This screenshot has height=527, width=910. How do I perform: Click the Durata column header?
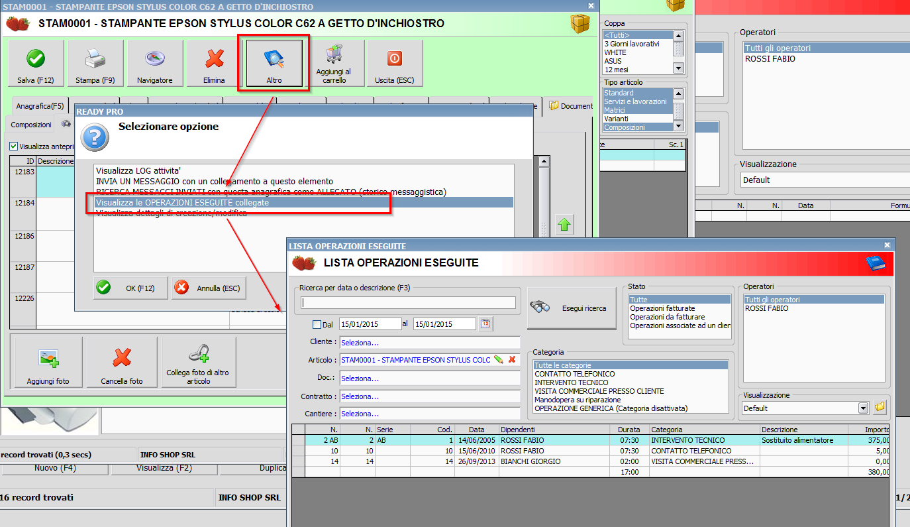coord(629,430)
